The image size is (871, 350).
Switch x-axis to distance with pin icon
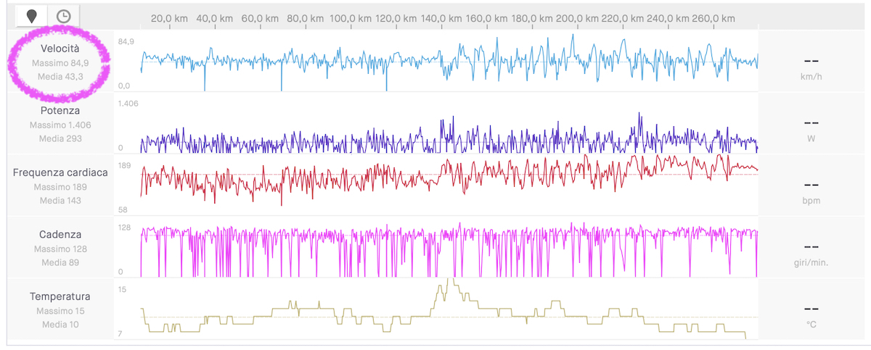tap(31, 16)
